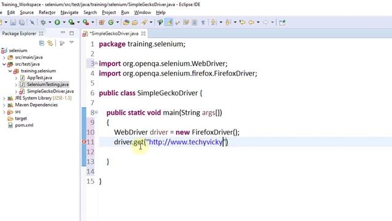Click the Save toolbar icon
The height and width of the screenshot is (221, 392).
tap(13, 23)
